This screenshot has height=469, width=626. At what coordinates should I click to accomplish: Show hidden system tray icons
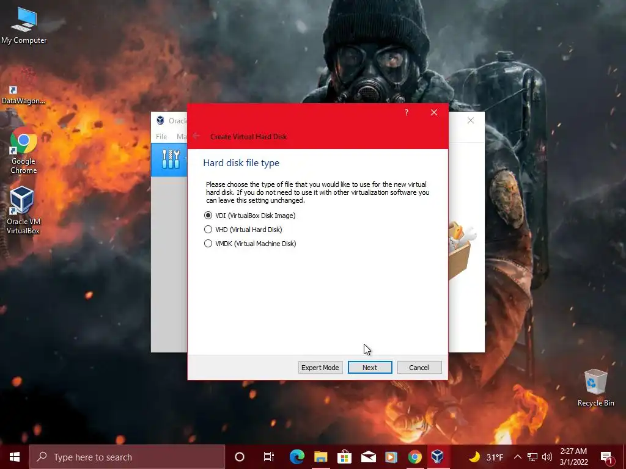[x=517, y=457]
